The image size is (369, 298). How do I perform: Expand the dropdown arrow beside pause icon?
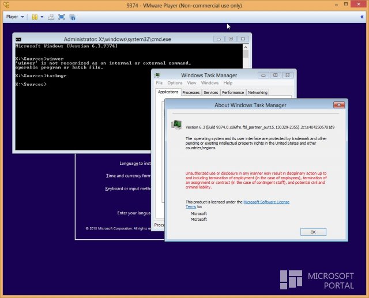point(42,17)
